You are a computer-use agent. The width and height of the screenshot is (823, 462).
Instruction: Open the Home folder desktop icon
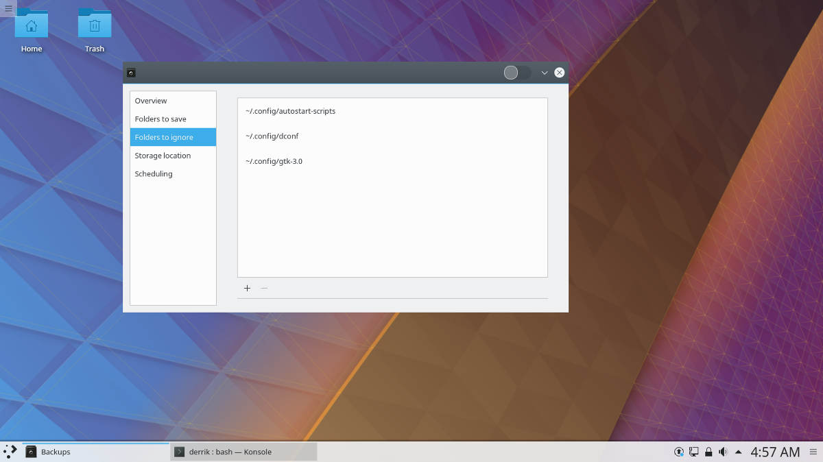click(x=32, y=31)
